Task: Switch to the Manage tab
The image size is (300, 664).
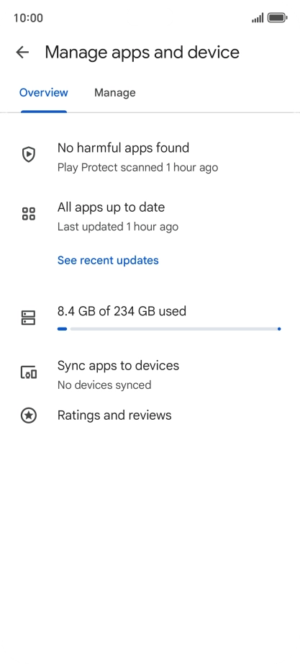Action: [x=114, y=93]
